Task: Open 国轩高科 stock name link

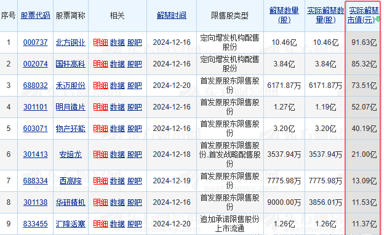Action: [70, 64]
